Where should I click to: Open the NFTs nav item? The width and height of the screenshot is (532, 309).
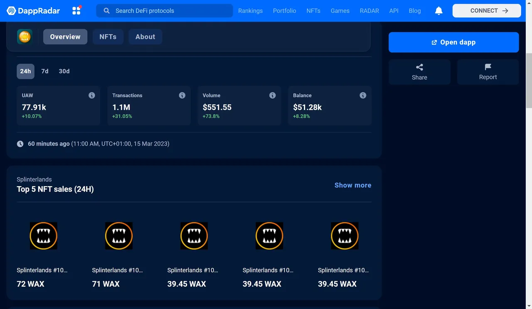(x=313, y=11)
